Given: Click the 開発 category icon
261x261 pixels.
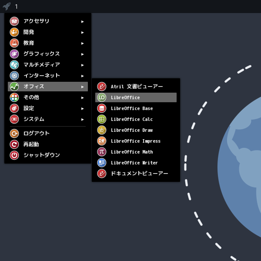Looking at the screenshot, I should 14,32.
